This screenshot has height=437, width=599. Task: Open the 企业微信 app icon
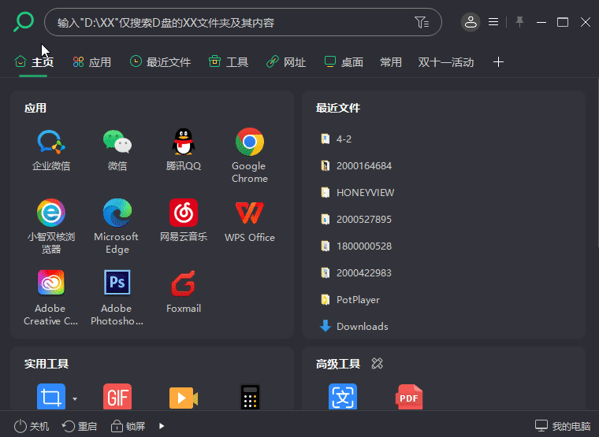click(50, 142)
